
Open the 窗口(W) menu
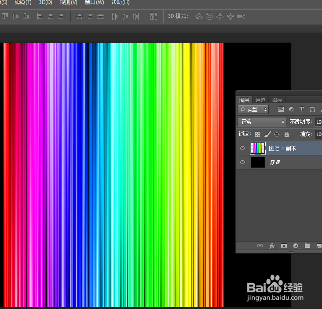coord(94,3)
